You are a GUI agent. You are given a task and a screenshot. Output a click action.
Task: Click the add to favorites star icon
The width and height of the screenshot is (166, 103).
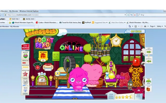click(x=10, y=23)
